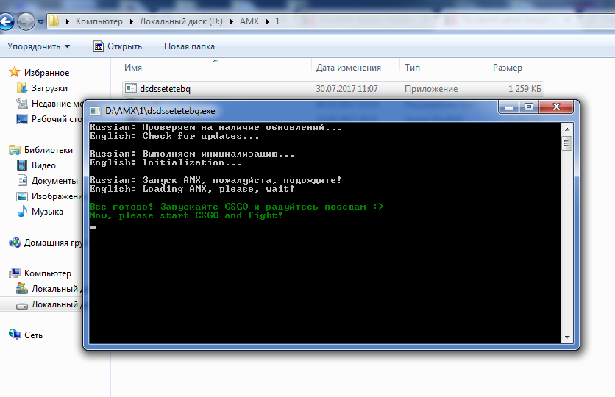Click highlighted Локальный диск drive item
This screenshot has height=397, width=615.
click(x=42, y=304)
